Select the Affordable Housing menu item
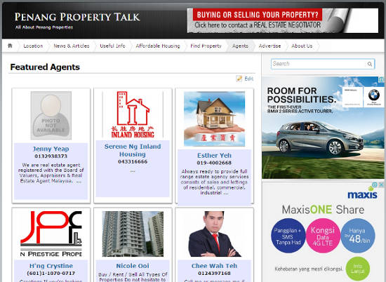Screen dimensions: 386x282 click(158, 46)
